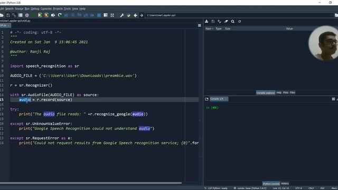Open file with toolbar folder icon
The image size is (338, 190).
2,15
